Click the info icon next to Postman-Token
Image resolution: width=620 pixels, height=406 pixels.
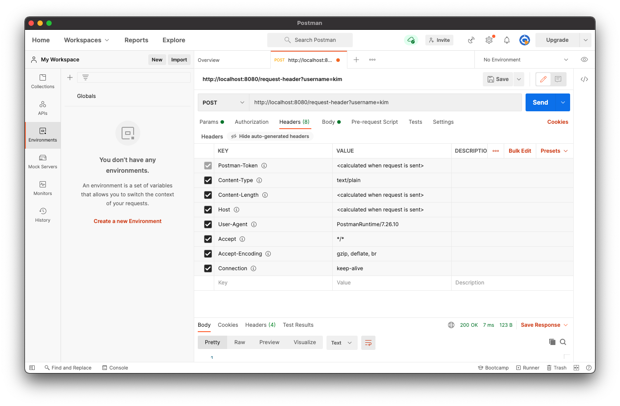(264, 166)
